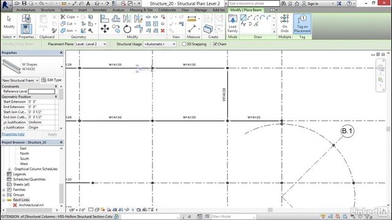392x220 pixels.
Task: Open the Placement Plane dropdown
Action: (x=91, y=44)
